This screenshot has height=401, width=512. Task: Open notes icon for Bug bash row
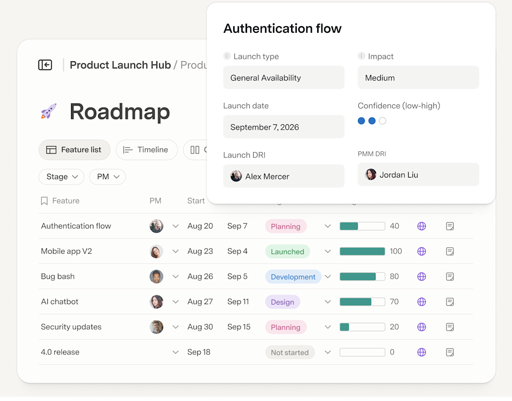[x=449, y=276]
